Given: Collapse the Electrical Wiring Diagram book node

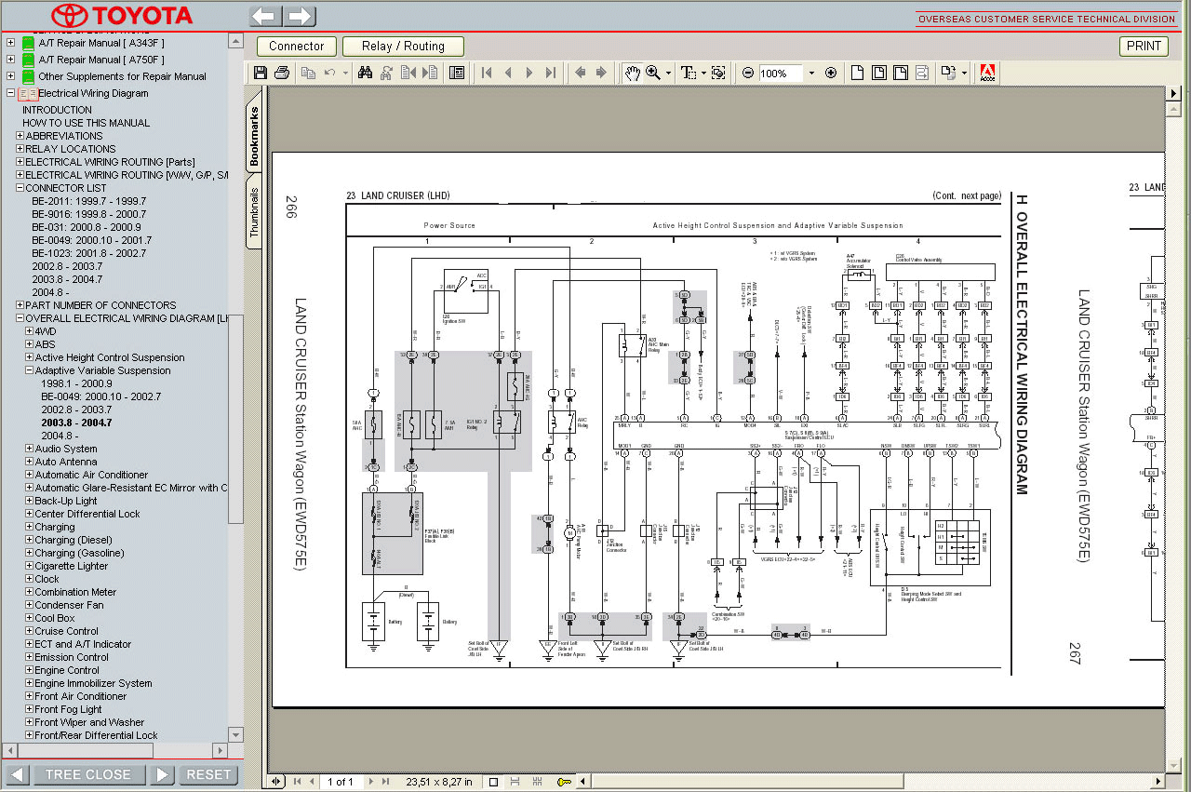Looking at the screenshot, I should click(10, 93).
